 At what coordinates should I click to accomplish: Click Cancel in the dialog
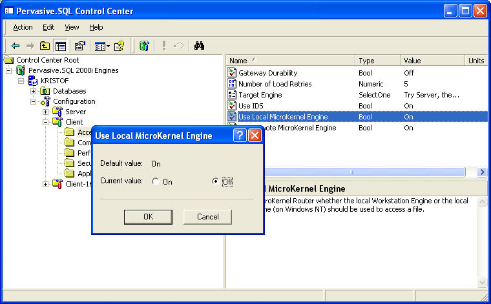207,217
